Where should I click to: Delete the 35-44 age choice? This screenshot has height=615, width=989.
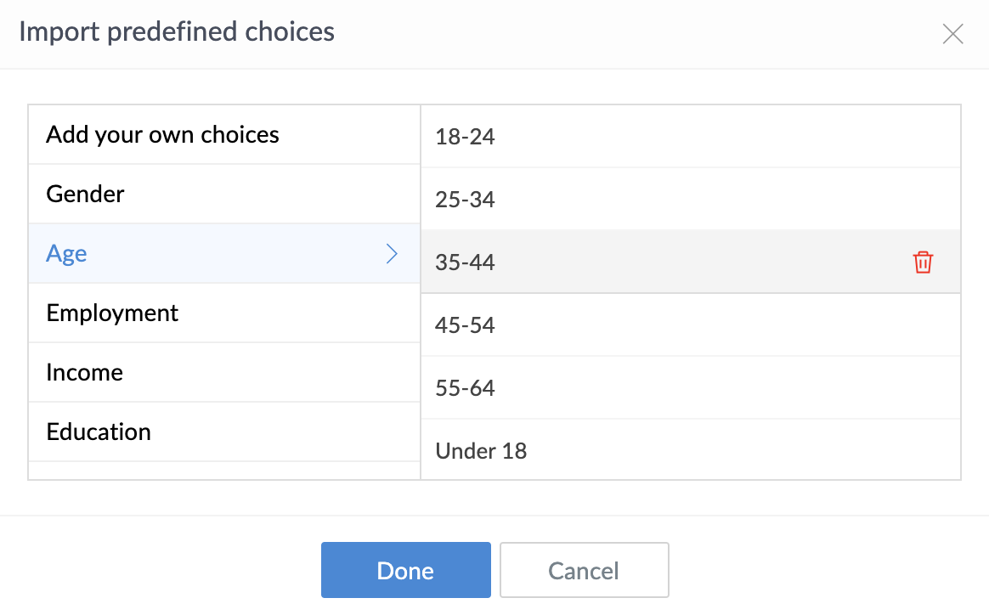pos(923,262)
